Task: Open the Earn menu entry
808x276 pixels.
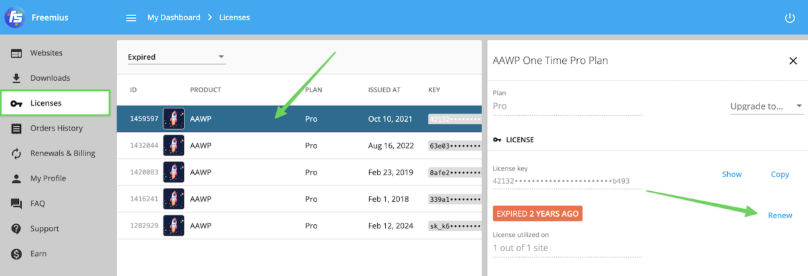Action: [38, 254]
